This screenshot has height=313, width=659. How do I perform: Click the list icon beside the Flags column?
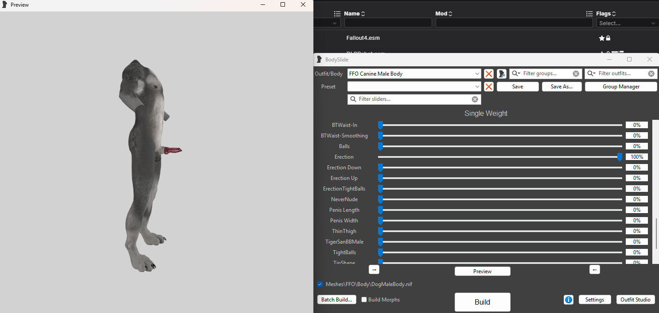pyautogui.click(x=589, y=13)
